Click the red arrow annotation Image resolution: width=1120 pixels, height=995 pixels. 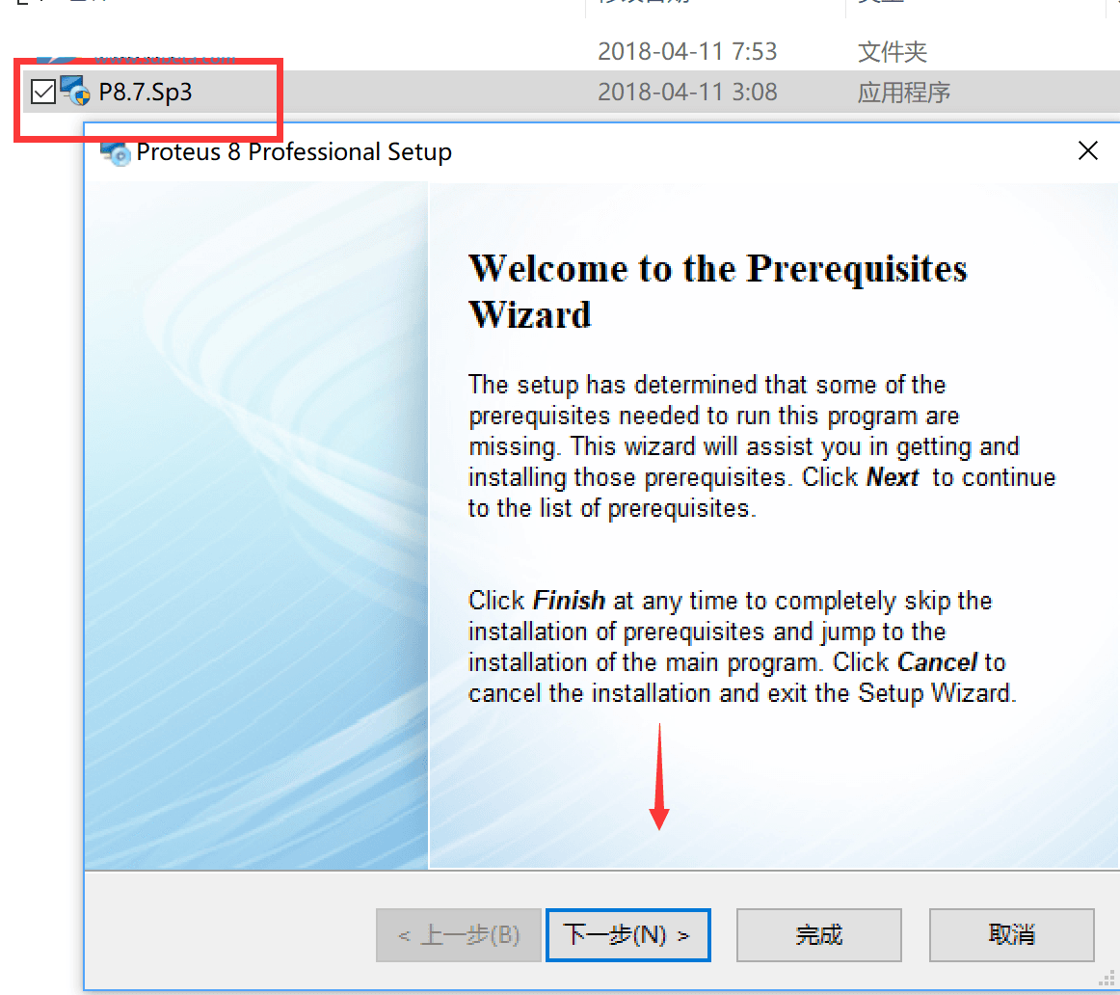point(659,777)
